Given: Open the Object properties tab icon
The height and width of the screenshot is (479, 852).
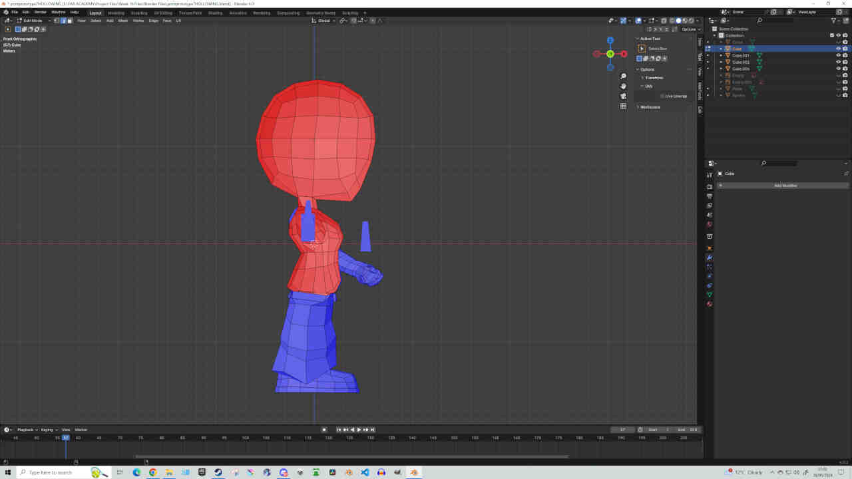Looking at the screenshot, I should 710,248.
